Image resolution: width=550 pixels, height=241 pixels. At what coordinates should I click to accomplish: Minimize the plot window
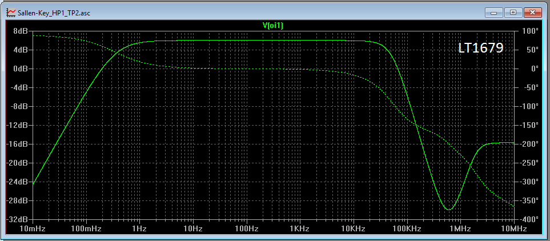[x=494, y=13]
